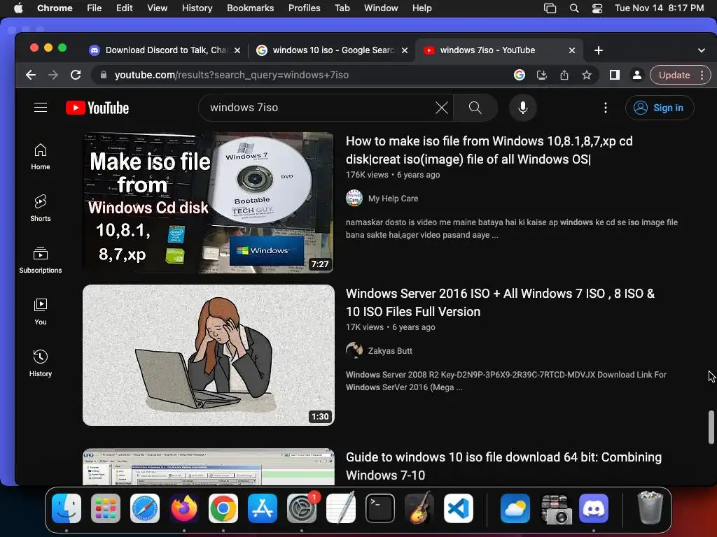This screenshot has height=537, width=717.
Task: Visit the Zakyas Butt channel
Action: pyautogui.click(x=390, y=351)
